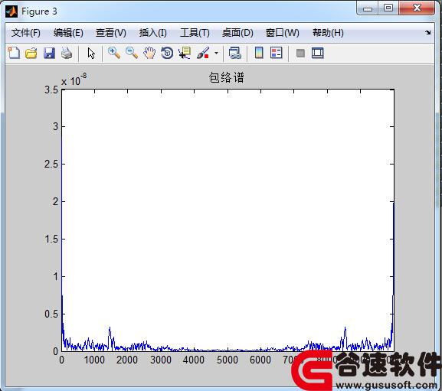Select the Pan hand tool
The image size is (442, 391).
tap(149, 53)
